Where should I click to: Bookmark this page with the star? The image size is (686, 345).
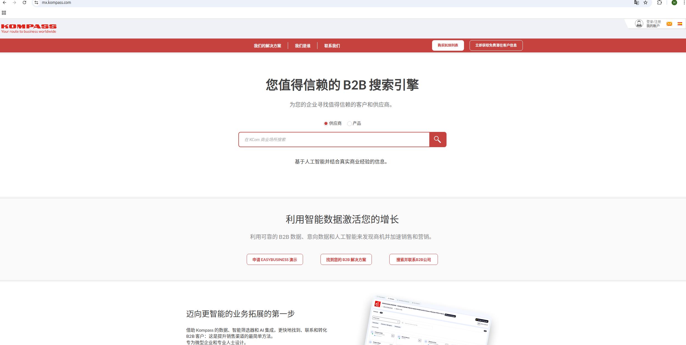point(645,2)
